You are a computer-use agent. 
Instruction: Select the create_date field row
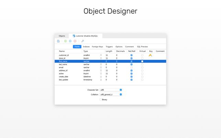click(110, 77)
